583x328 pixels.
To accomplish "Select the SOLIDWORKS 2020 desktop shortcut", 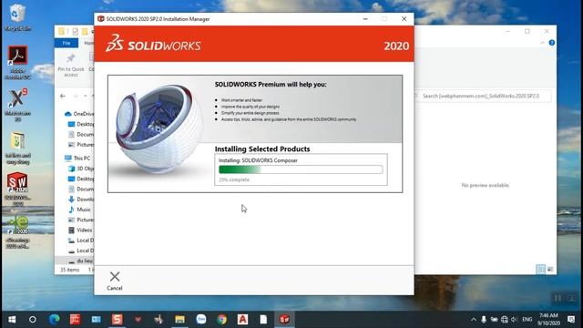I will click(17, 189).
